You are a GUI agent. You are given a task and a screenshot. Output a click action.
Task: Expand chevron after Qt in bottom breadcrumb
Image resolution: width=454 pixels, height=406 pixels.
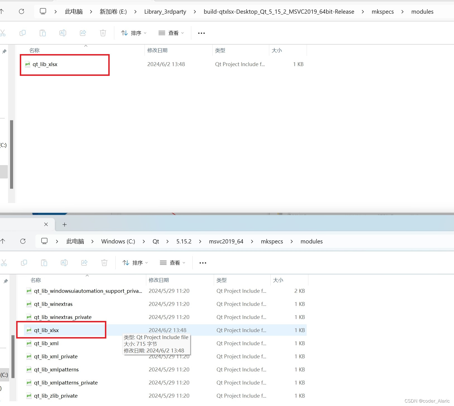(x=167, y=241)
